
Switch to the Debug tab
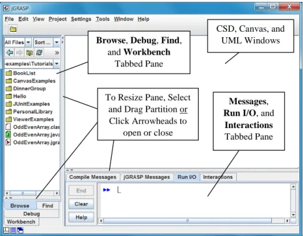32,214
